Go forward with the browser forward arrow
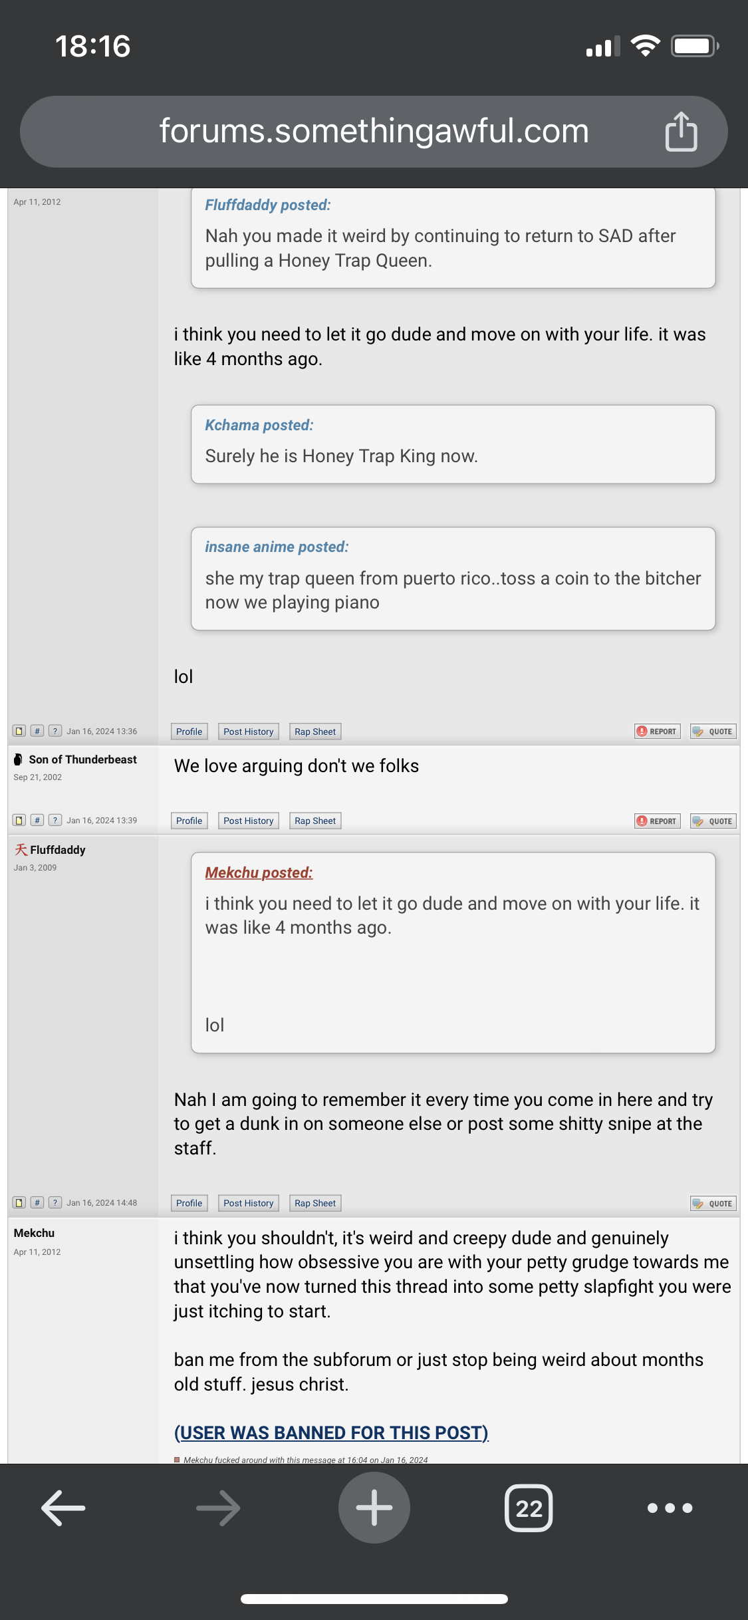The width and height of the screenshot is (748, 1620). [218, 1508]
